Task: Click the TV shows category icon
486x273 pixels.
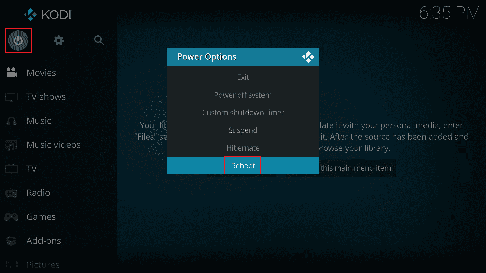Action: (x=12, y=96)
